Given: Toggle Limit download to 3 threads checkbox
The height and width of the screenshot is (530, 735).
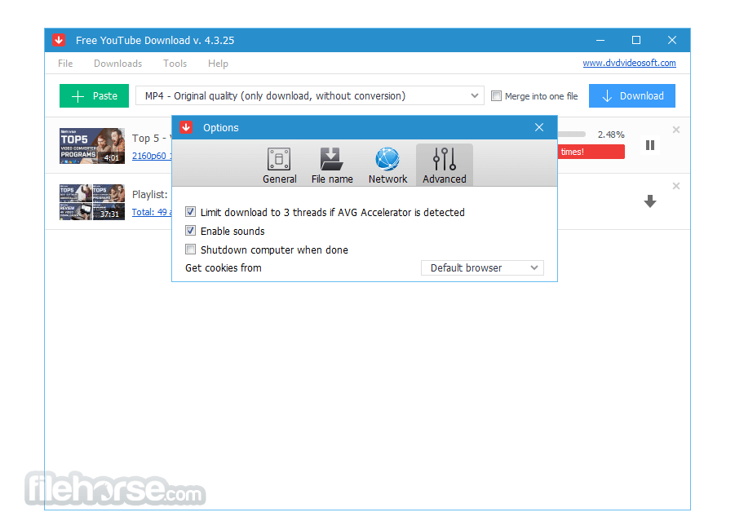Looking at the screenshot, I should (x=190, y=212).
